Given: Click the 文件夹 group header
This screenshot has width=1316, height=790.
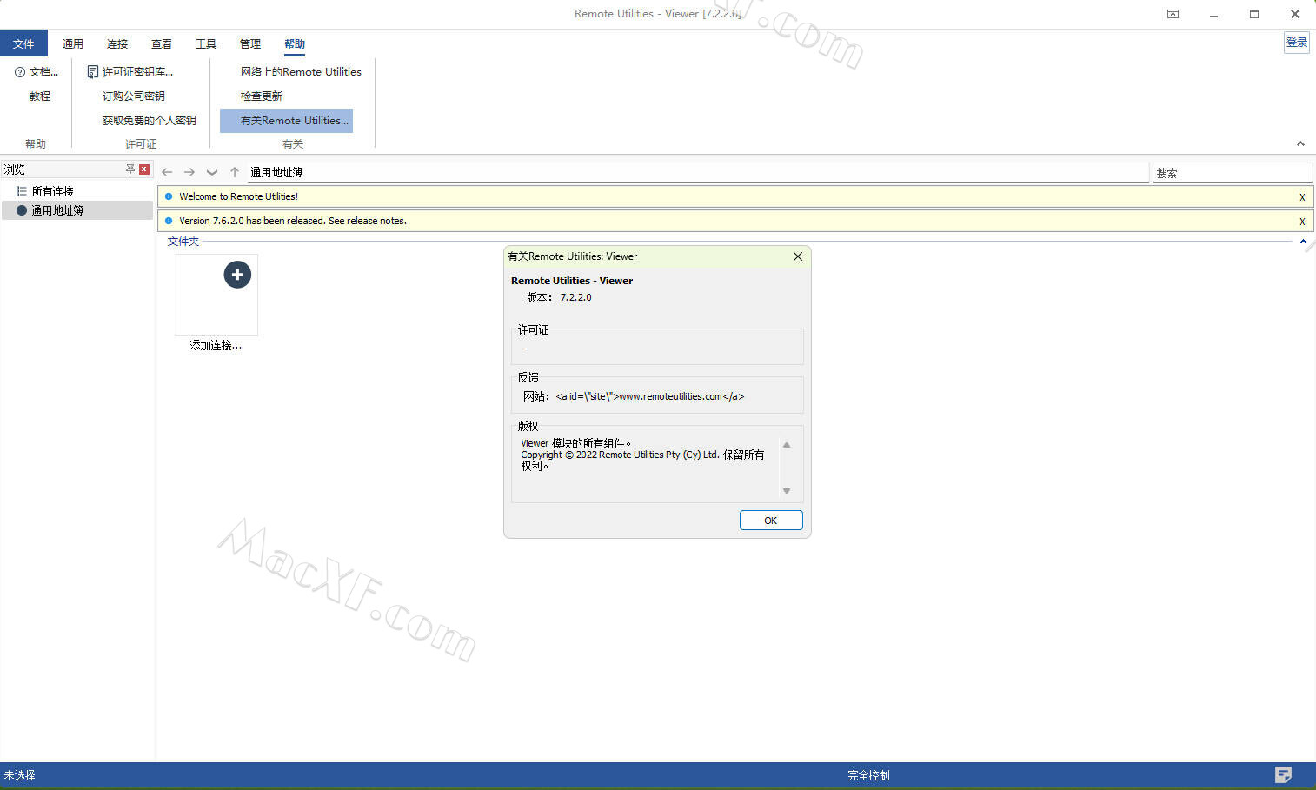Looking at the screenshot, I should [183, 242].
